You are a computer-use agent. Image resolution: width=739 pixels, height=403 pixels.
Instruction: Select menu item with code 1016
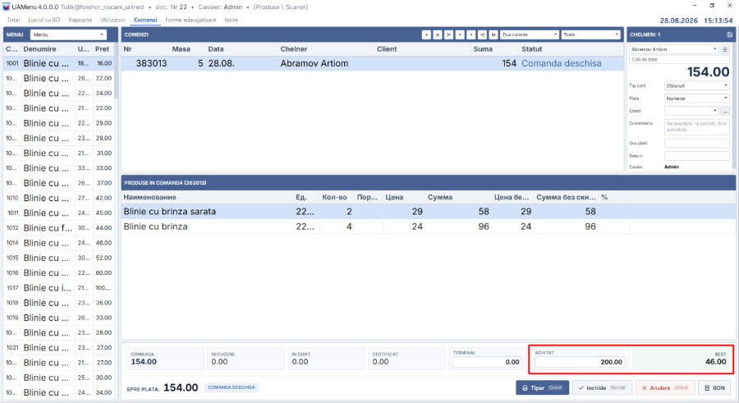pos(58,273)
